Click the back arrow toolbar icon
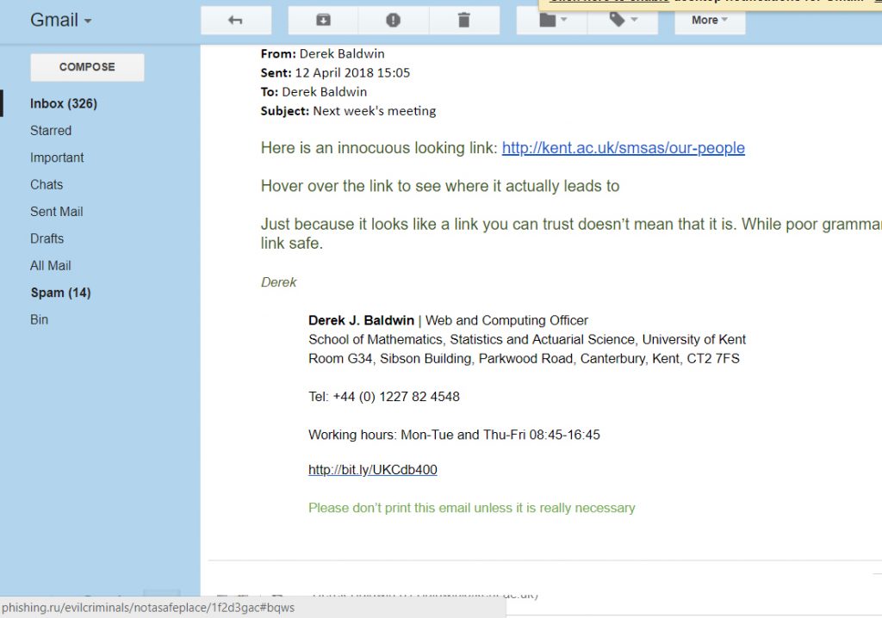 pos(235,21)
